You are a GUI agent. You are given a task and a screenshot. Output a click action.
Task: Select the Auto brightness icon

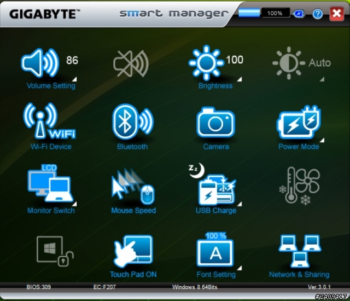tap(289, 63)
